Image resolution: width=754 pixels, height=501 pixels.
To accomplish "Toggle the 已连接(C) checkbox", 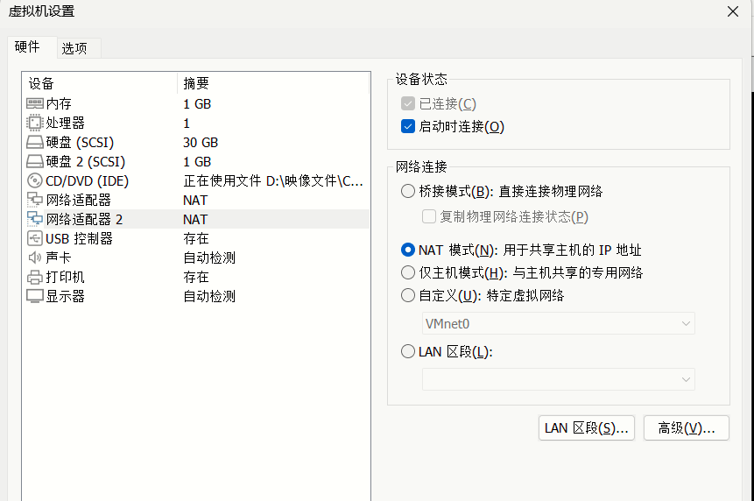I will point(408,104).
